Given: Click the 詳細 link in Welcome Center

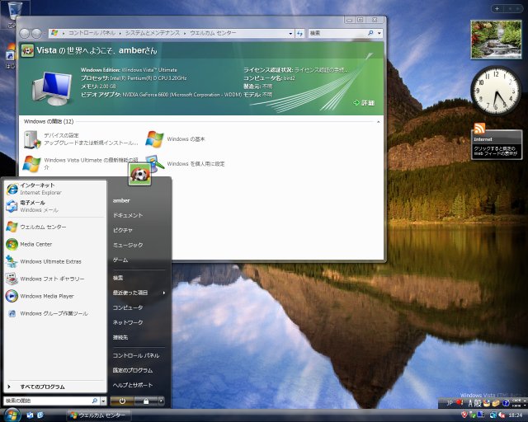Looking at the screenshot, I should [365, 103].
